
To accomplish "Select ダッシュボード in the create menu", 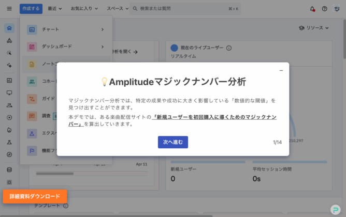I will pyautogui.click(x=66, y=47).
